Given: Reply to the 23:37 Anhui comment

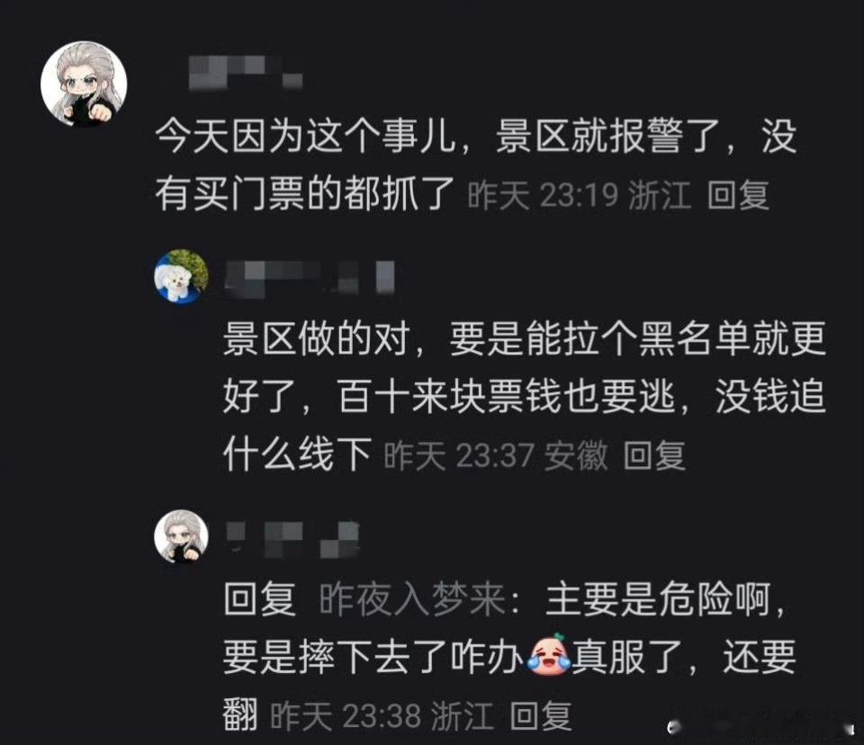Looking at the screenshot, I should pos(654,455).
